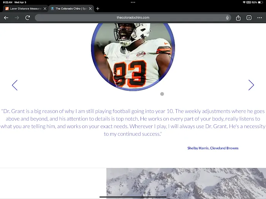Advance to next testimonial with right chevron
The image size is (266, 199).
251,85
